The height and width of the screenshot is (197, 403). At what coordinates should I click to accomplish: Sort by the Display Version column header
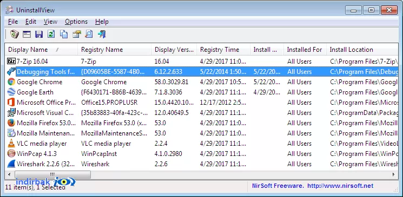click(x=174, y=50)
